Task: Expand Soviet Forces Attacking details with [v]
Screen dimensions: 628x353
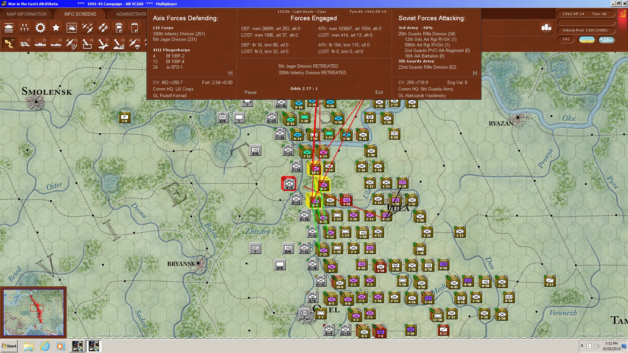Action: click(x=475, y=73)
